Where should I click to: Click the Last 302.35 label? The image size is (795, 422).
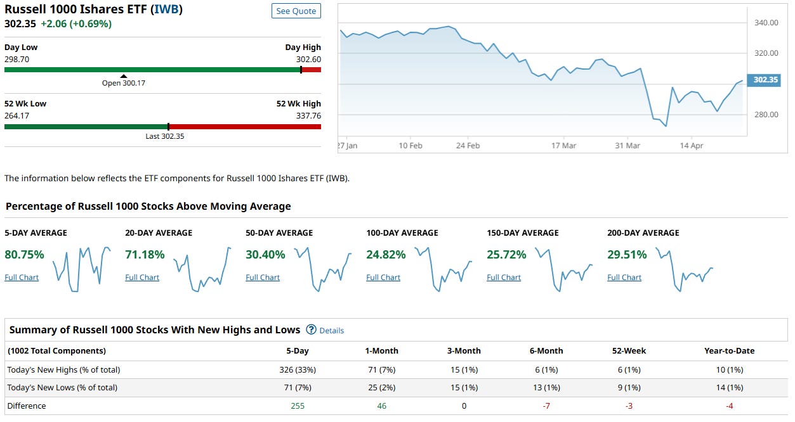[x=165, y=136]
